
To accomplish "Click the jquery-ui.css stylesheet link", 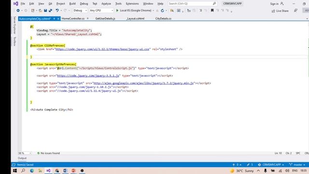I will pyautogui.click(x=102, y=49).
